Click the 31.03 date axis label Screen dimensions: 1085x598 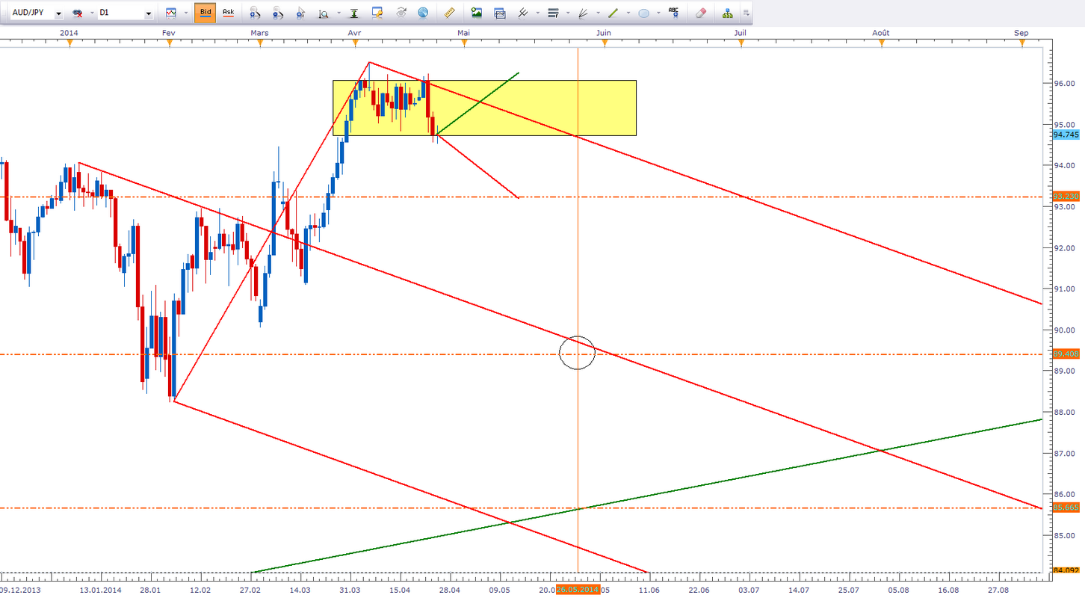350,590
